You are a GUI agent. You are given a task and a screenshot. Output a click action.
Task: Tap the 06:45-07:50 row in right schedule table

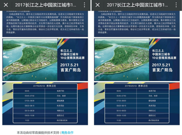click(137, 96)
